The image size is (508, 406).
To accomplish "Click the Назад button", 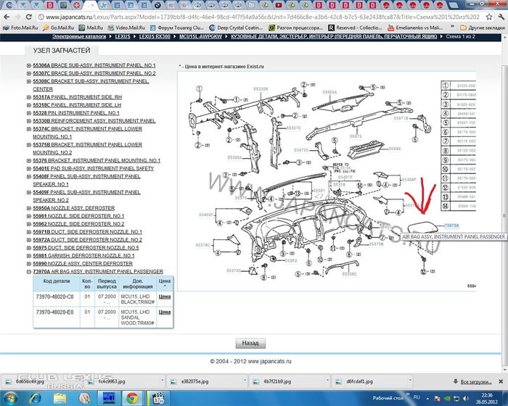I will (x=250, y=343).
